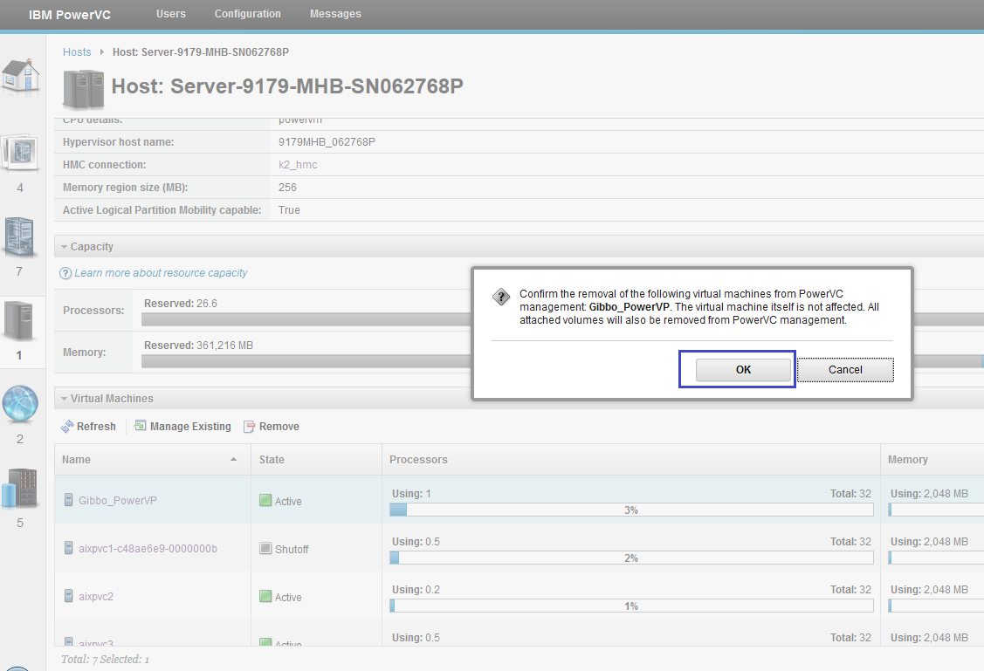Open the Hosts sidebar icon with count 1
The width and height of the screenshot is (984, 671).
[x=19, y=320]
